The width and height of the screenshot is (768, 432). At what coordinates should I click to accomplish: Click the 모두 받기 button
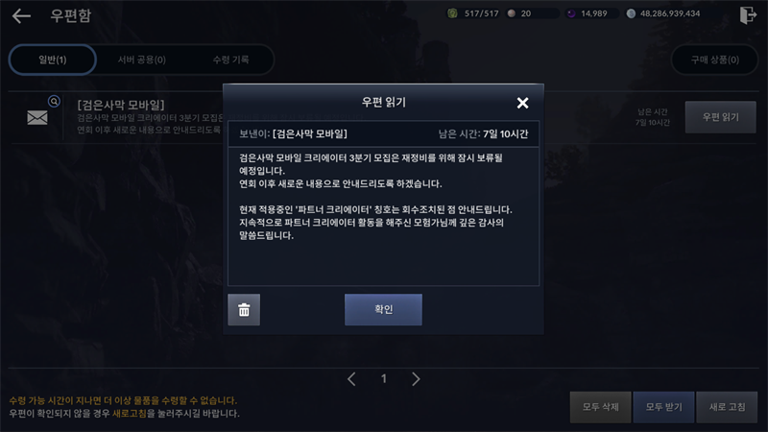663,407
